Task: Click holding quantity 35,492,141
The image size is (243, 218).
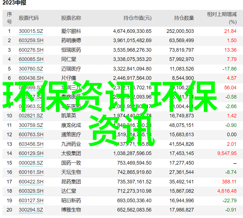Action: tap(181, 182)
